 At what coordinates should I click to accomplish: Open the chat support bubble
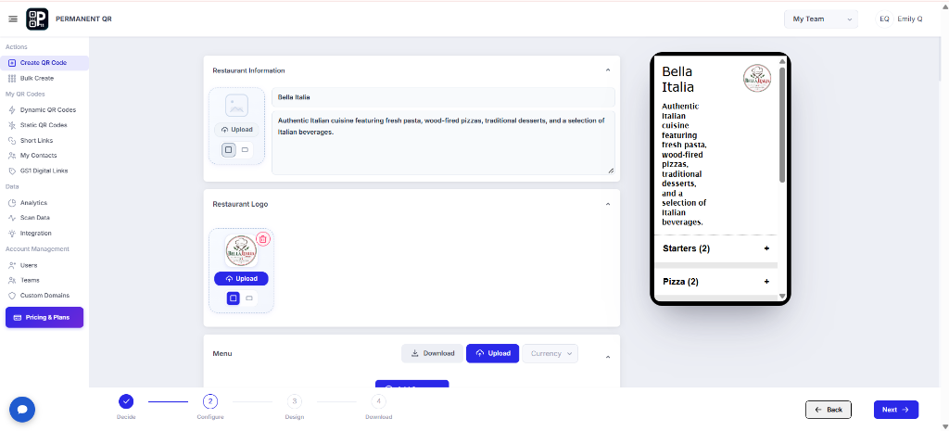coord(22,409)
